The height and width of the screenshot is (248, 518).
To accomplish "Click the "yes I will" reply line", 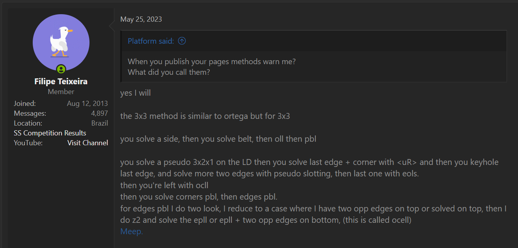I will pos(136,93).
